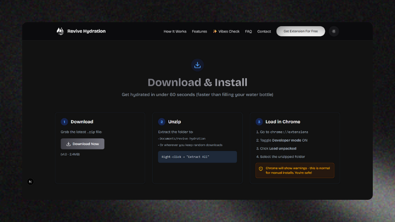Viewport: 395px width, 222px height.
Task: Click the Revive Hydration brand name
Action: click(x=86, y=31)
